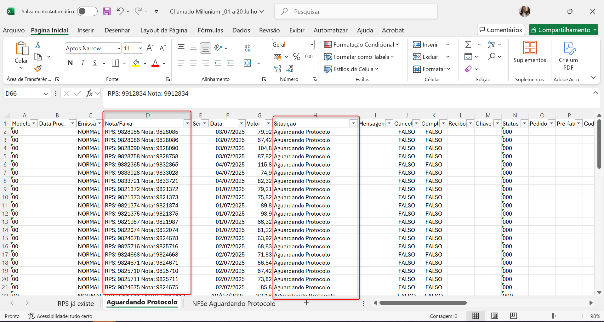Select the Format Painter brush
The width and height of the screenshot is (604, 322).
(38, 69)
